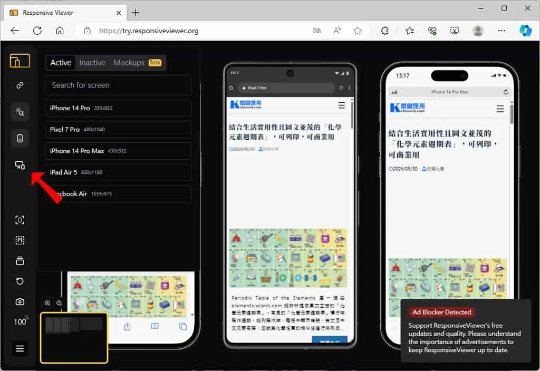Viewport: 540px width, 371px height.
Task: Open the multi-device screens icon
Action: (20, 165)
